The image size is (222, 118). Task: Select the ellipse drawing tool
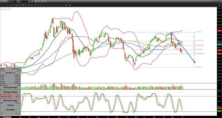[14, 5]
